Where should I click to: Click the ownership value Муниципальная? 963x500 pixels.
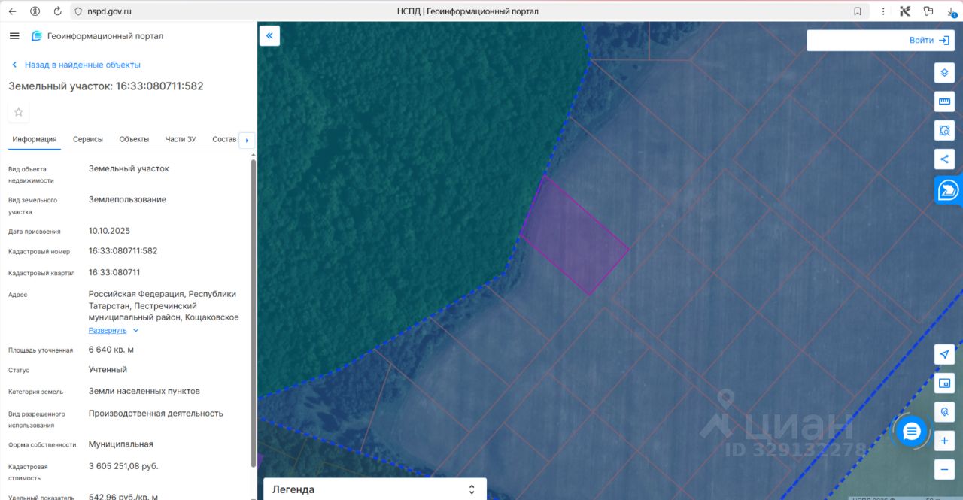click(121, 444)
